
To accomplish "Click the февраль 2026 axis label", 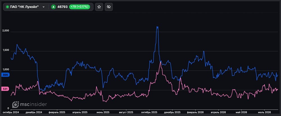I will click(195, 112).
